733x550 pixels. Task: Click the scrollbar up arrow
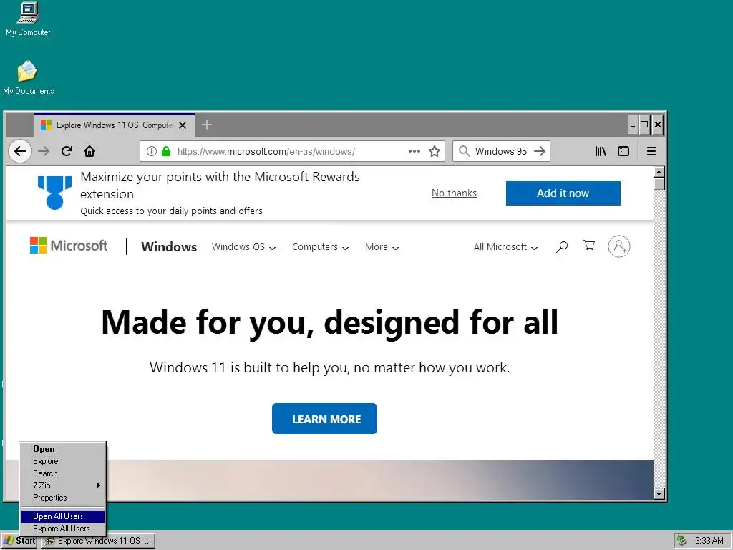coord(659,172)
